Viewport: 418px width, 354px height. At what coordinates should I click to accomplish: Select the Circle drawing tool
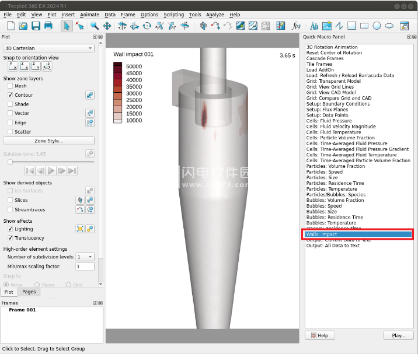click(x=377, y=26)
